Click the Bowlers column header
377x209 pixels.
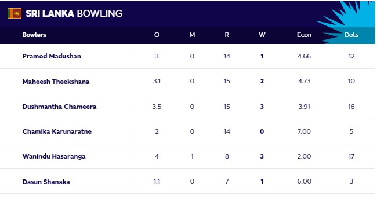(34, 35)
